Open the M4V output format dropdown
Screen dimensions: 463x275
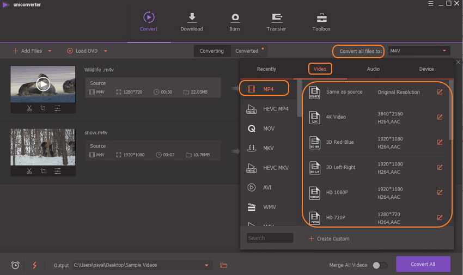(418, 51)
